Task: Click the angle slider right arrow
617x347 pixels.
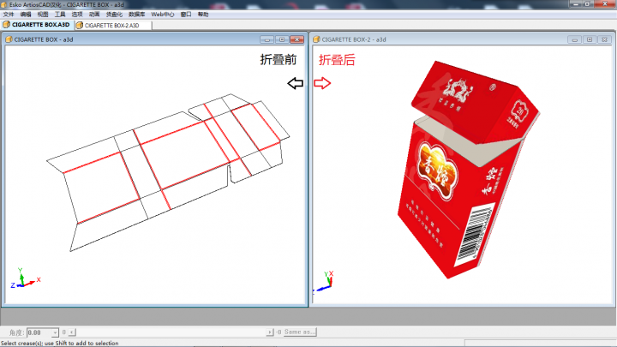Action: (x=273, y=332)
